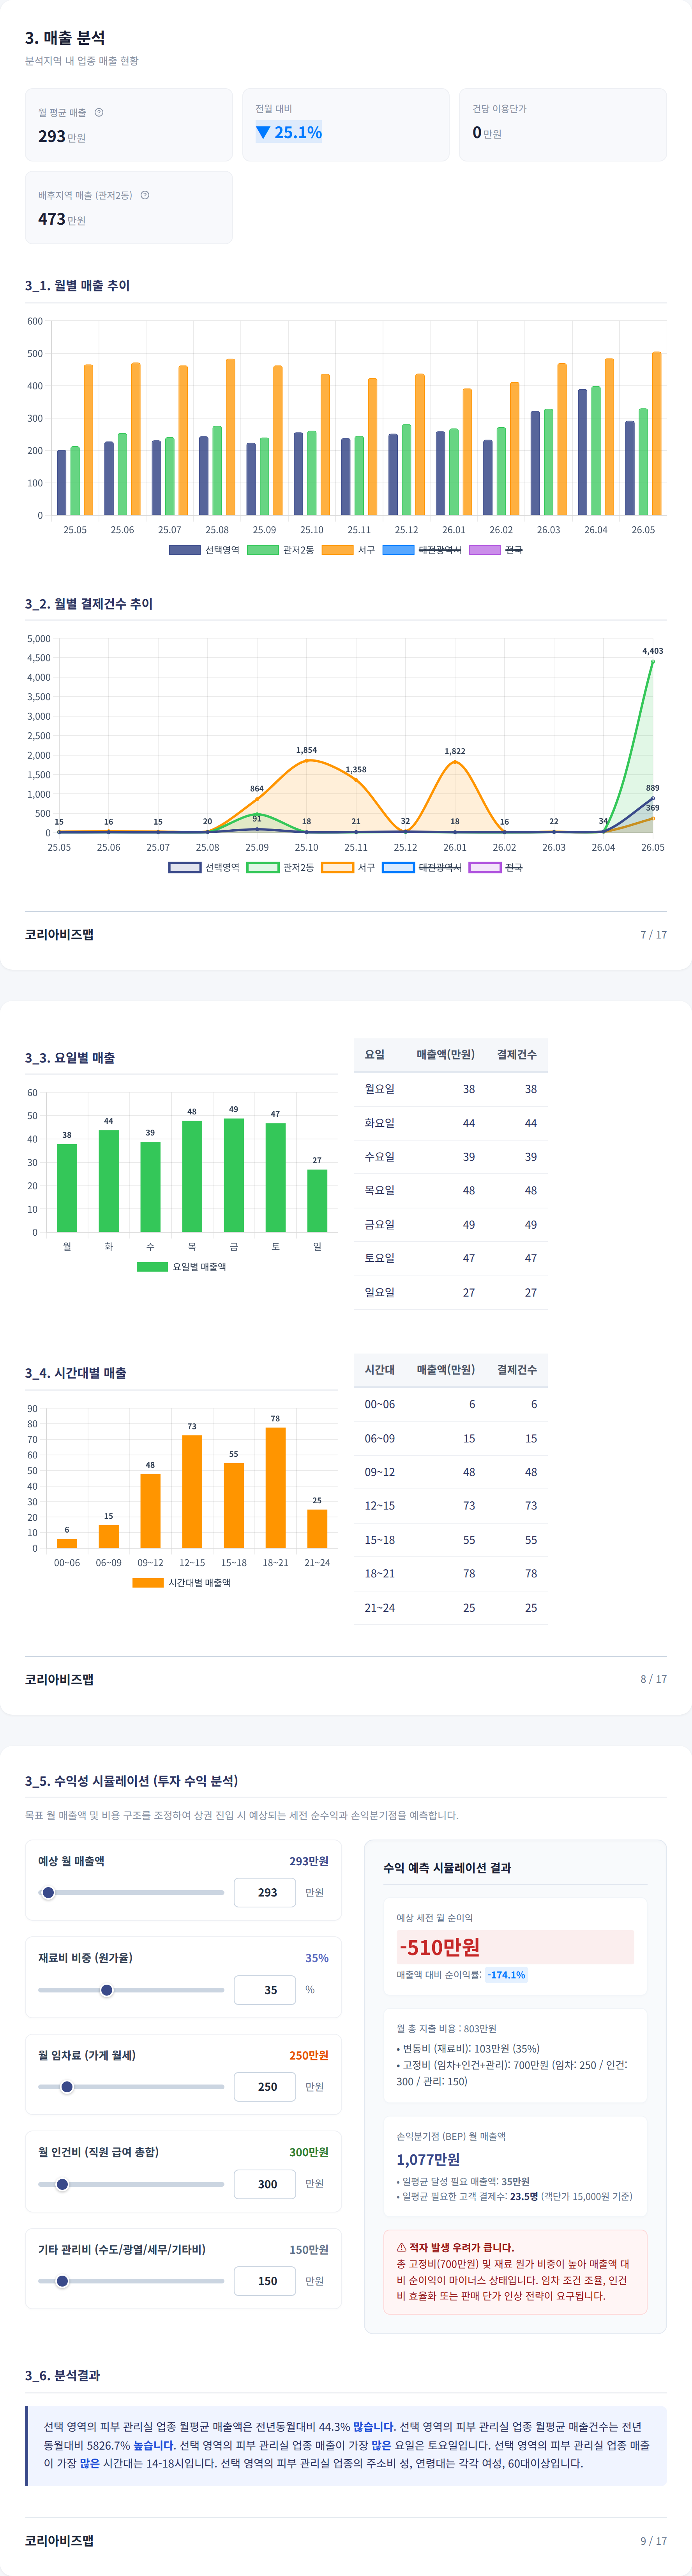Click the 월 평균 매출 card value 293만원
The width and height of the screenshot is (692, 2576).
point(62,136)
